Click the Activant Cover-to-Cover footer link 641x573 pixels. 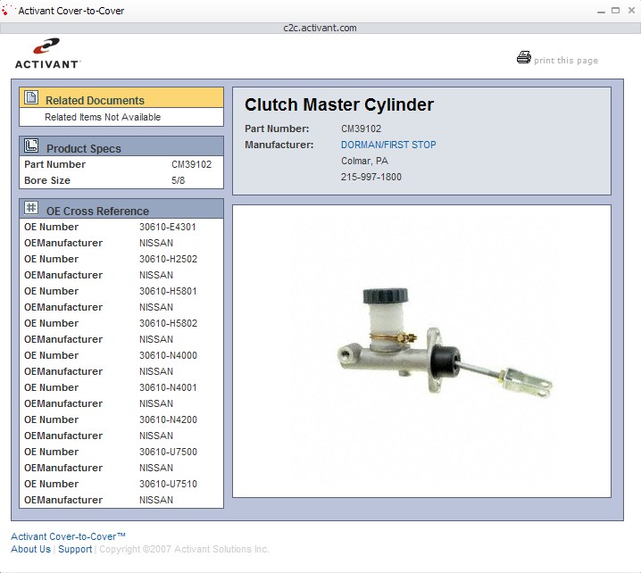[x=68, y=536]
